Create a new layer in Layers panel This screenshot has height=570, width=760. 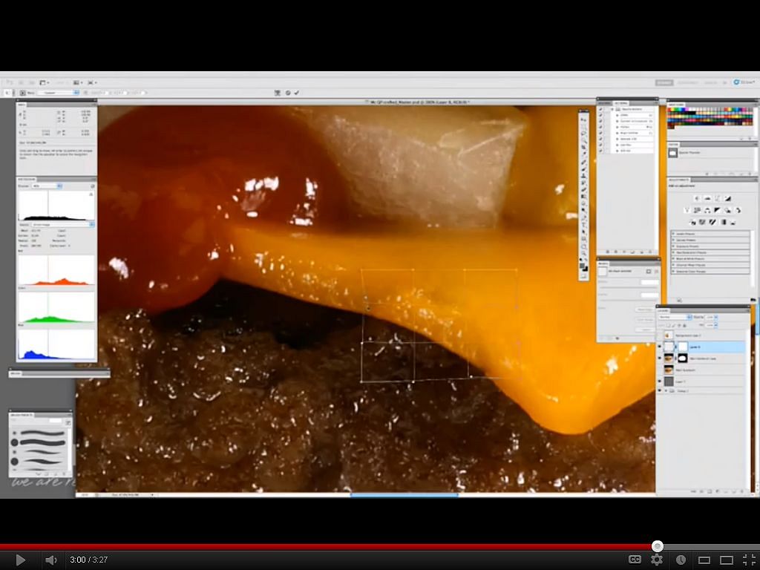[x=734, y=492]
